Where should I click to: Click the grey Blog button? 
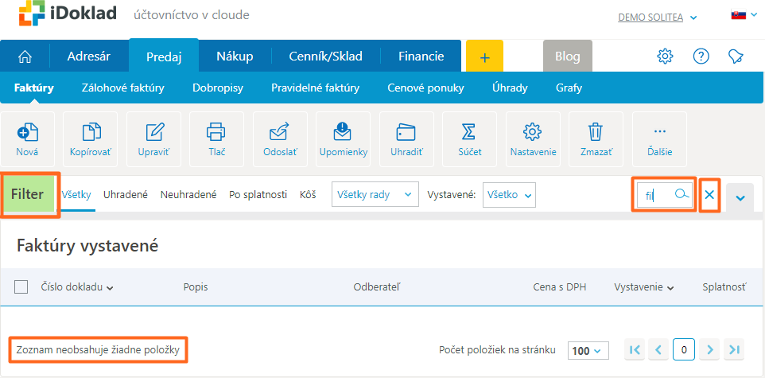(567, 56)
